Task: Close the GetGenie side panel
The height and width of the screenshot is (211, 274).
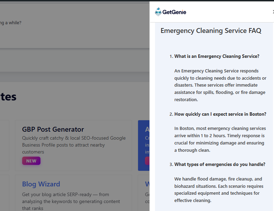Action: (x=273, y=12)
